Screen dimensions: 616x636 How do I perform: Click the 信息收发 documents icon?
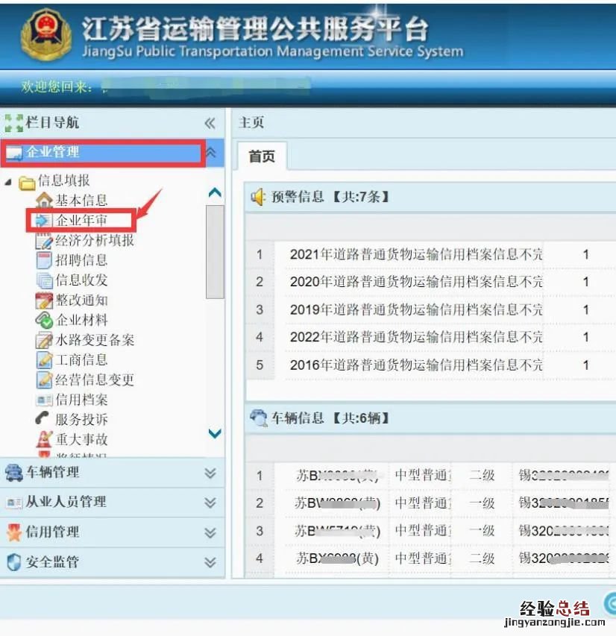(x=44, y=280)
